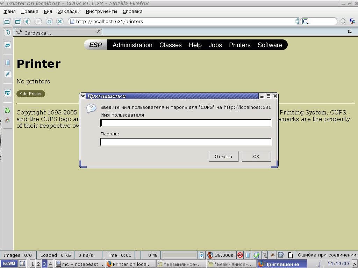This screenshot has height=268, width=358.
Task: Open the Вид menu
Action: pyautogui.click(x=48, y=12)
